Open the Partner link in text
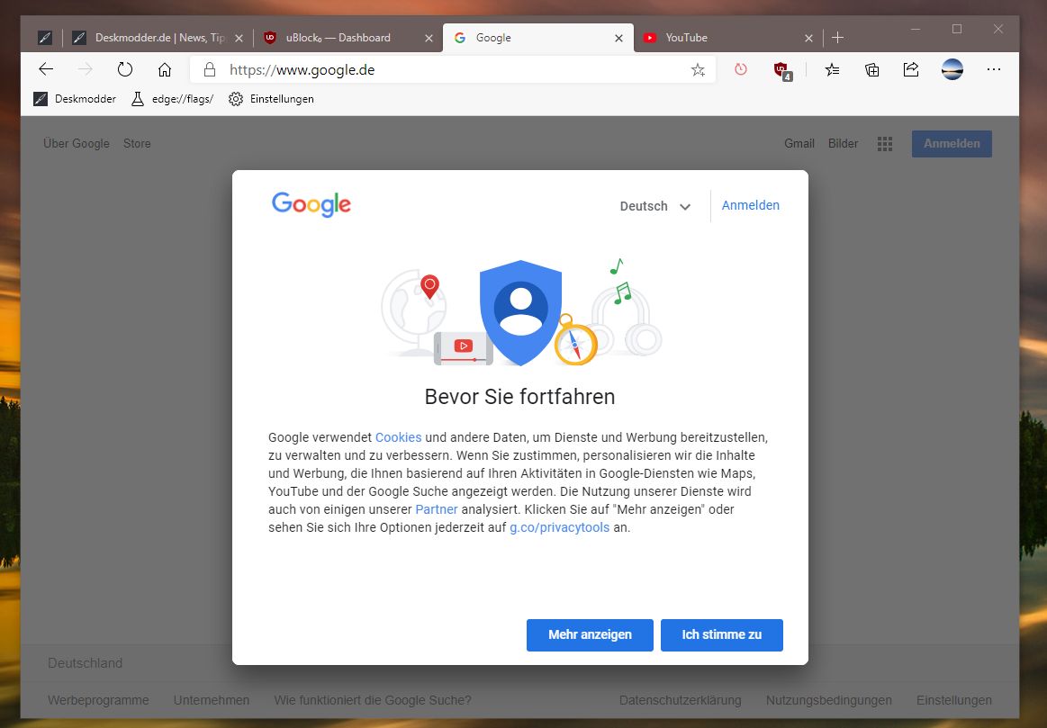This screenshot has height=728, width=1047. pyautogui.click(x=436, y=510)
